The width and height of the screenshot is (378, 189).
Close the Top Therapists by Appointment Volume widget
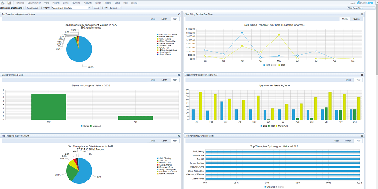179,14
